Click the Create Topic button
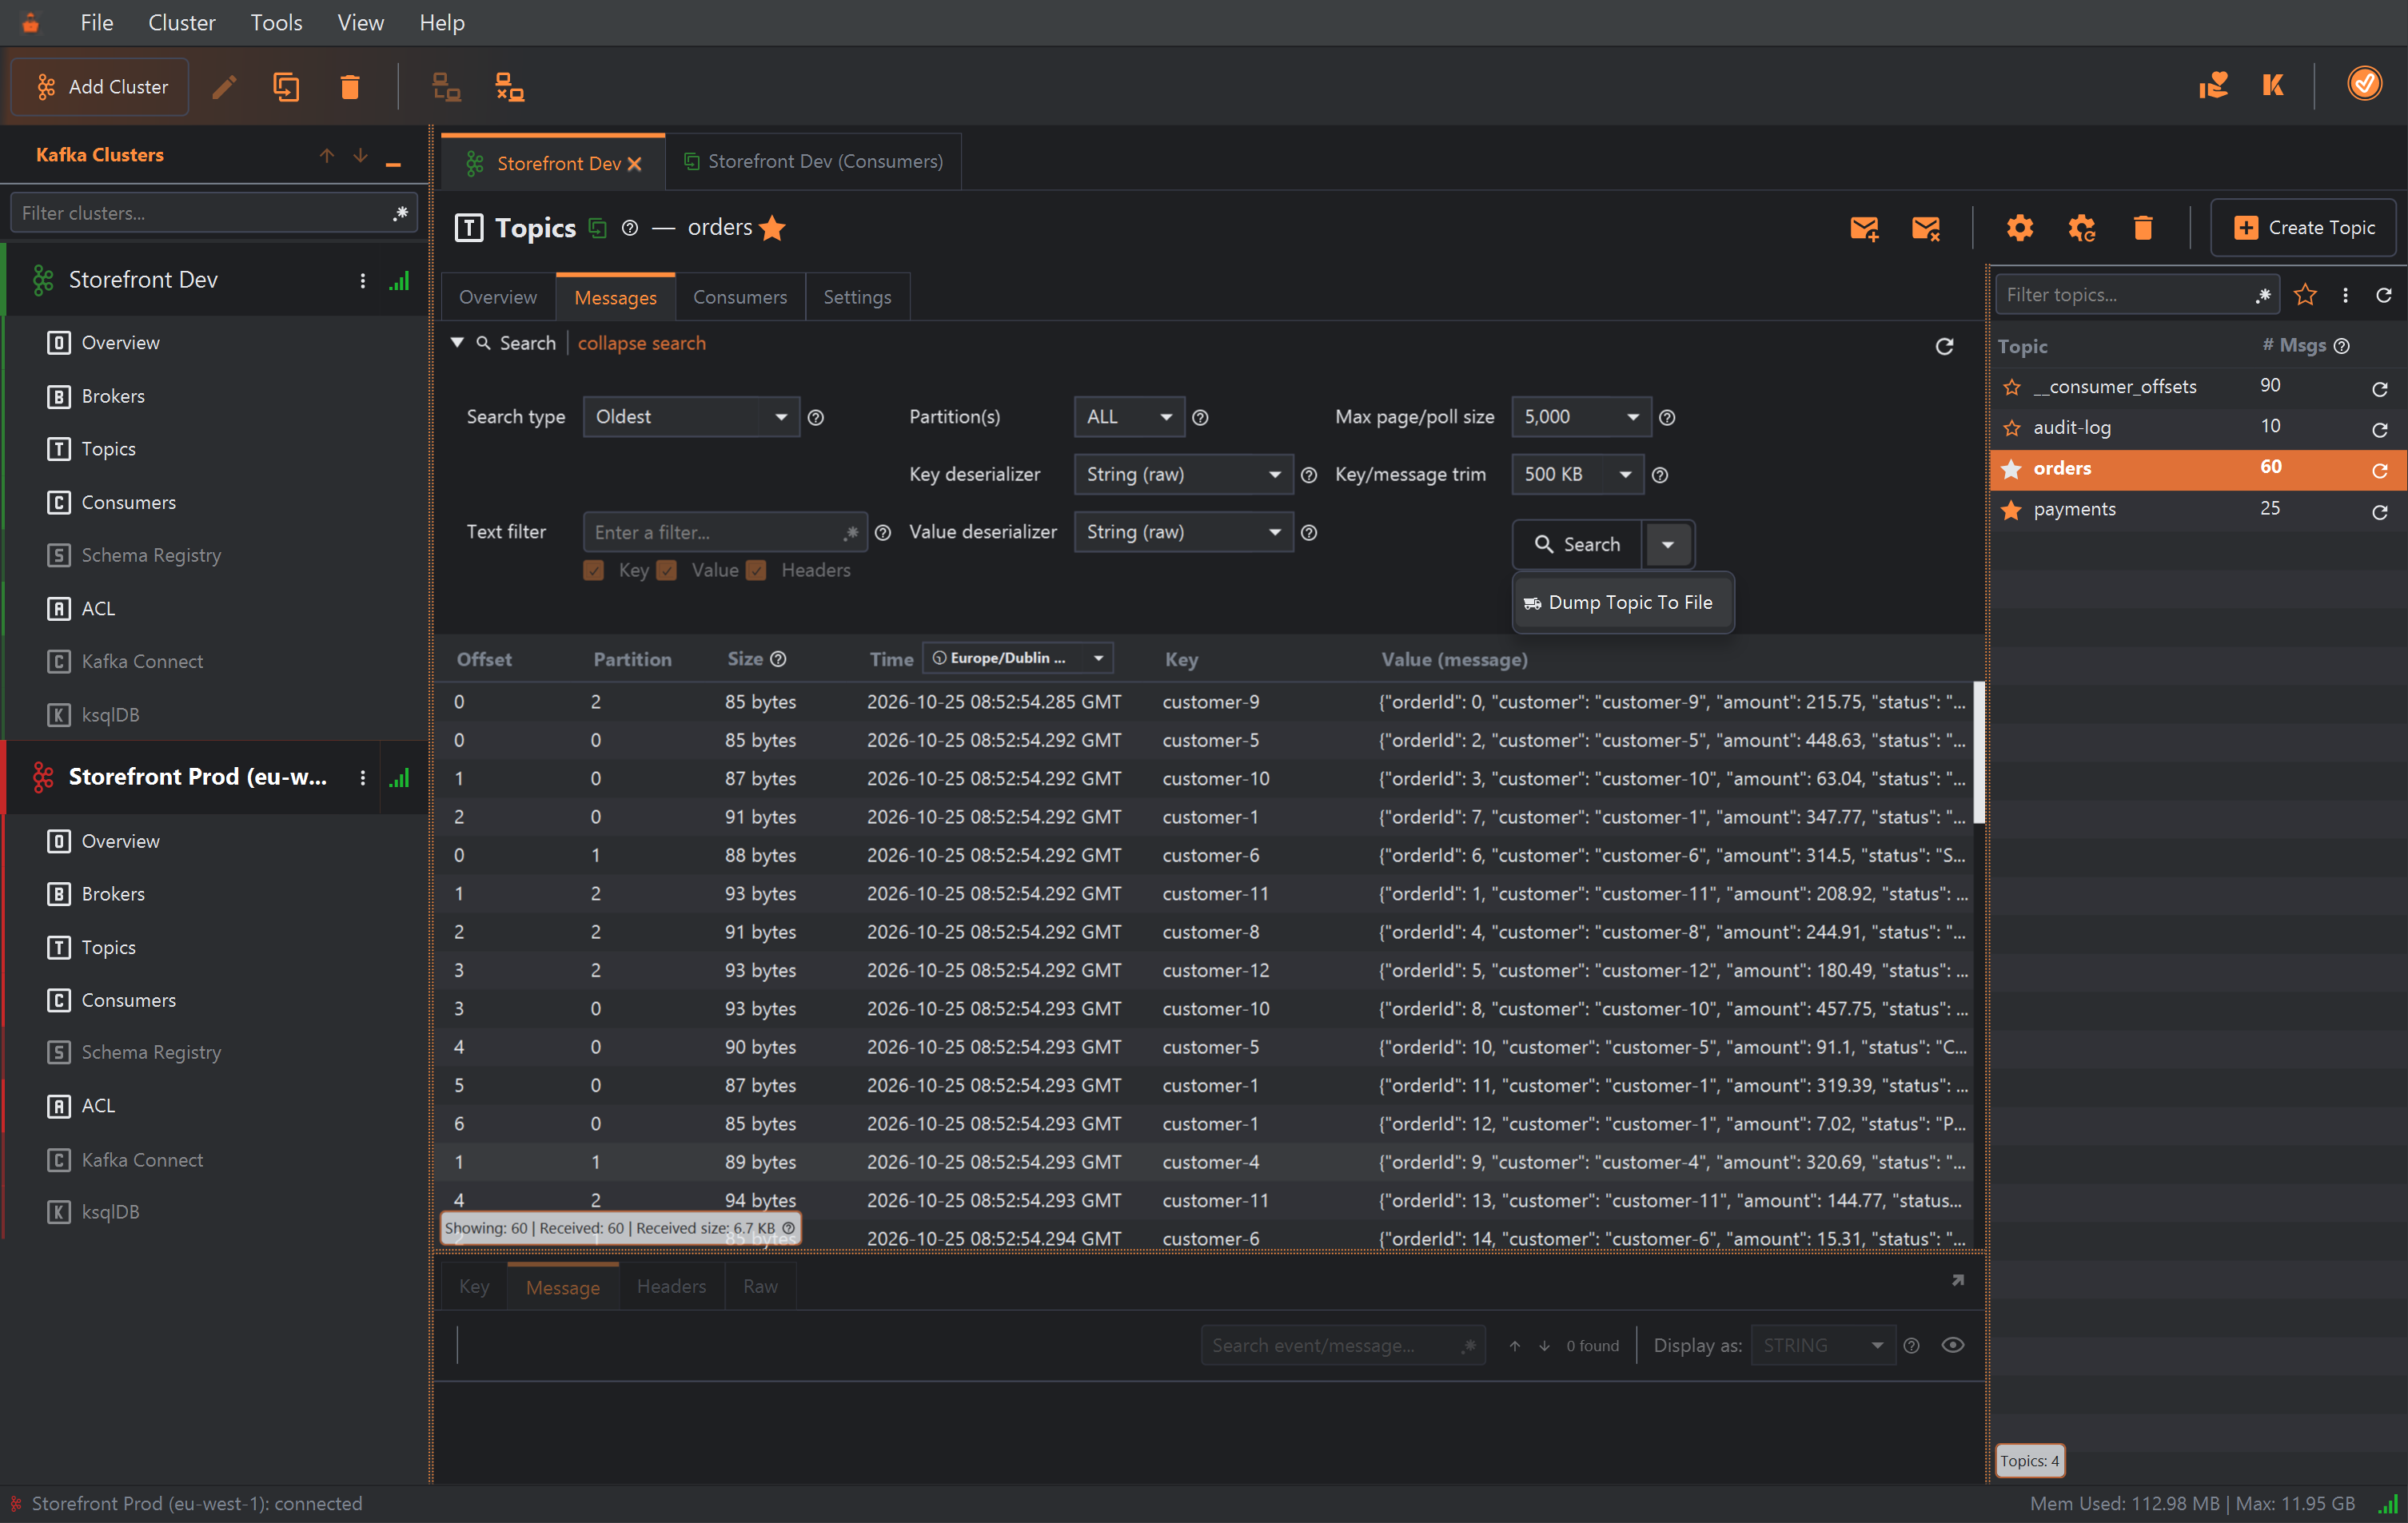The height and width of the screenshot is (1523, 2408). pyautogui.click(x=2303, y=228)
